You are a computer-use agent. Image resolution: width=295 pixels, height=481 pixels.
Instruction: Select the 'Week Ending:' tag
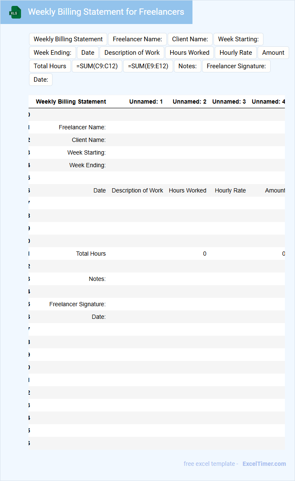53,53
